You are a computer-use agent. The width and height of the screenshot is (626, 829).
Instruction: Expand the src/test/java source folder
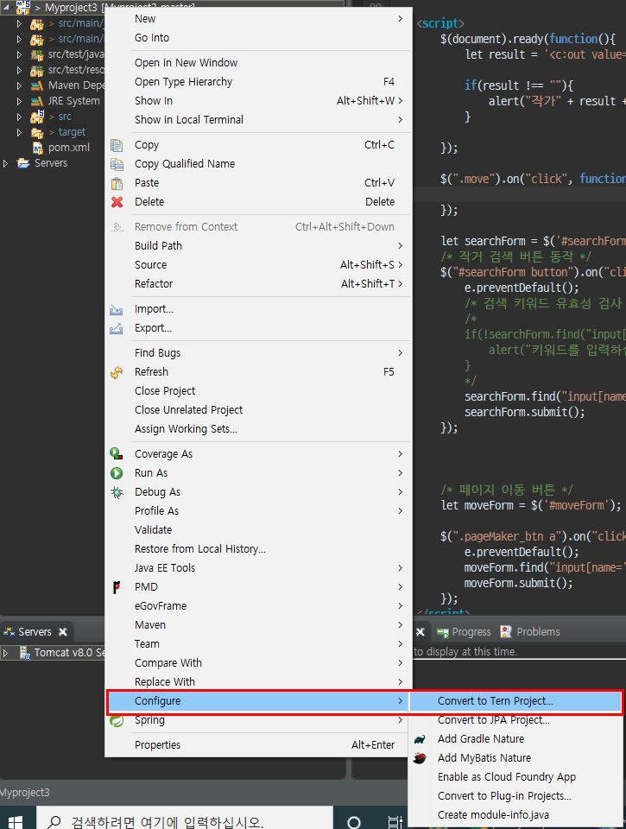(x=19, y=54)
